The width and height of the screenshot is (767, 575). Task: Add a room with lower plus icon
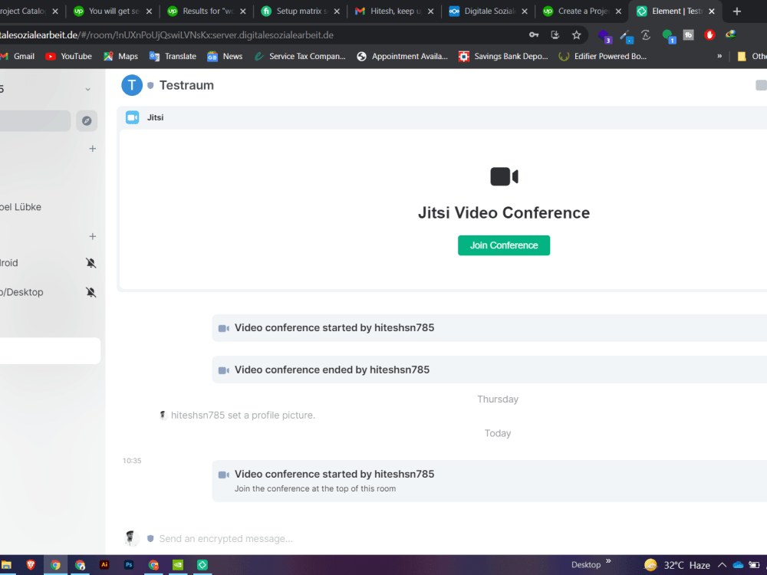pyautogui.click(x=93, y=237)
